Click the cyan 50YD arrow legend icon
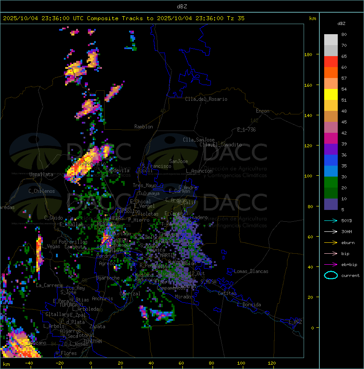Image resolution: width=364 pixels, height=369 pixels. (x=331, y=221)
